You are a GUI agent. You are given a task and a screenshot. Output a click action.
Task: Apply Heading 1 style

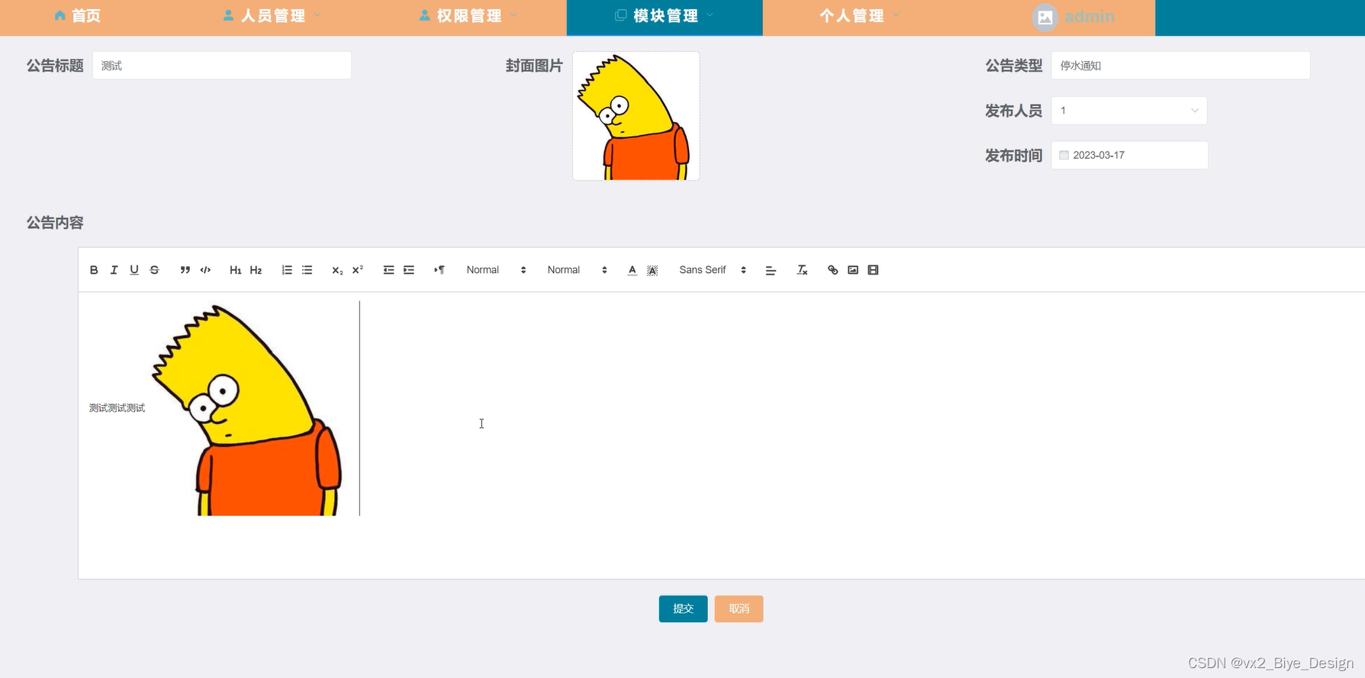(235, 270)
